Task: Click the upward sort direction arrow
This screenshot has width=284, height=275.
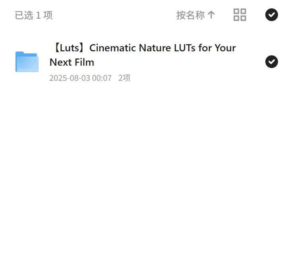Action: (x=211, y=15)
